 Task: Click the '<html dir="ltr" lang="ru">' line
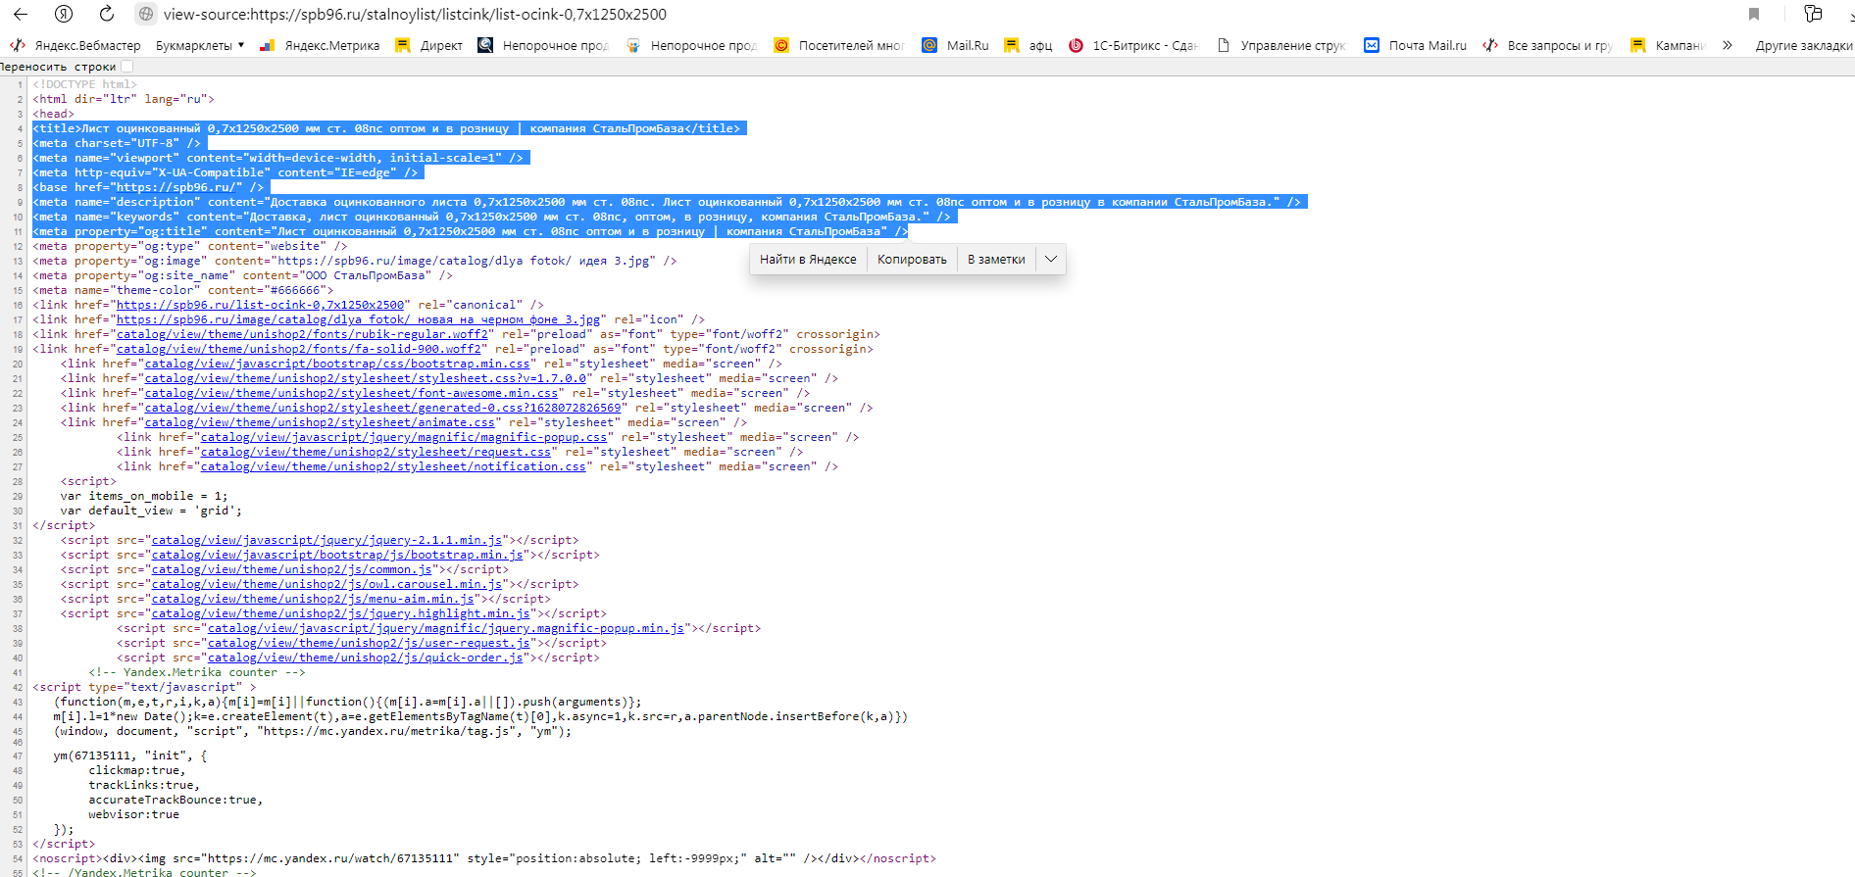(x=124, y=99)
